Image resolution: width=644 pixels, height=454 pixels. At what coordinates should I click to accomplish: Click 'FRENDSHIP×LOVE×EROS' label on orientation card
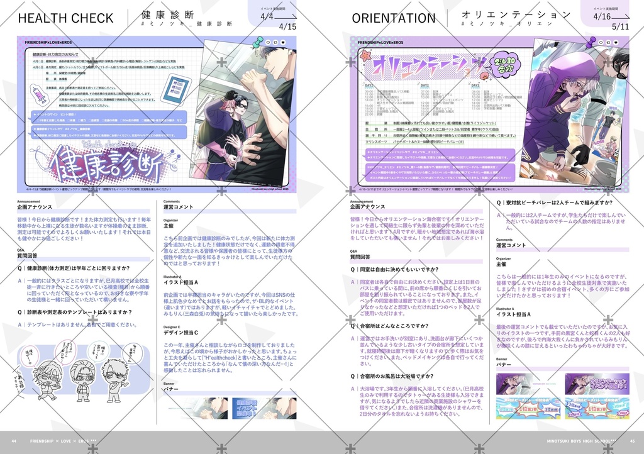click(x=380, y=42)
